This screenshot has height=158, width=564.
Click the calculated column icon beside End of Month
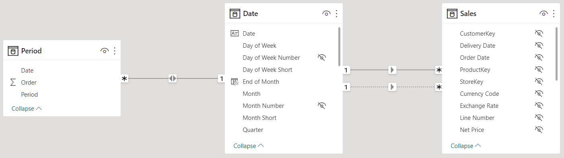pos(235,82)
